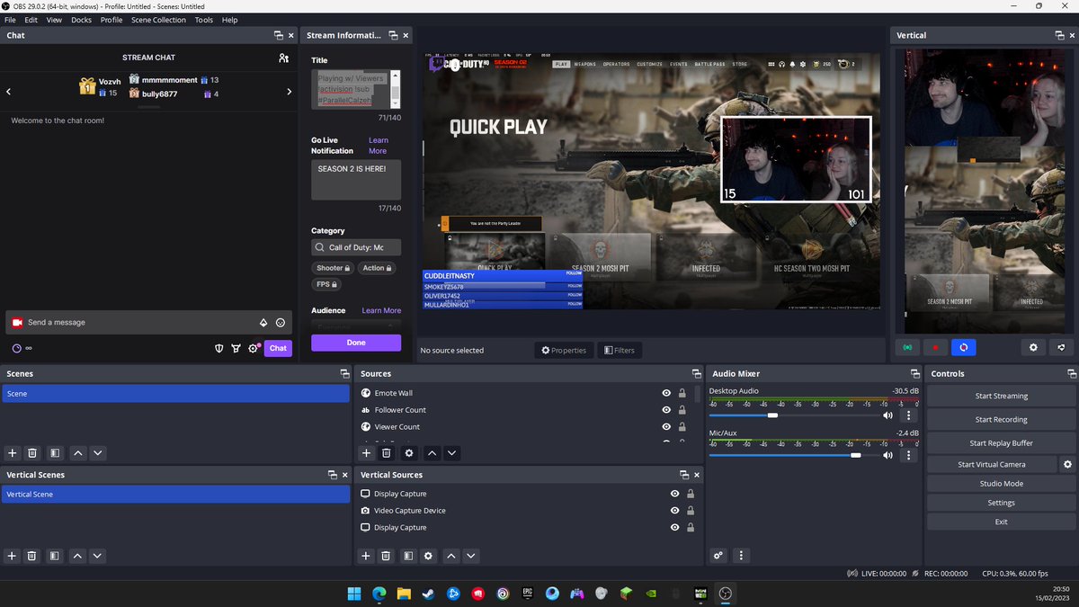Hide the Emote Wall source
This screenshot has width=1079, height=607.
pyautogui.click(x=666, y=393)
